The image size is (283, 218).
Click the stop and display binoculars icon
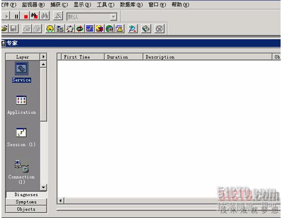pyautogui.click(x=34, y=16)
